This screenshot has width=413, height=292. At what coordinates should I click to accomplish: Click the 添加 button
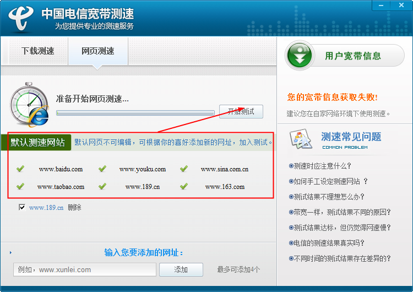coord(181,269)
